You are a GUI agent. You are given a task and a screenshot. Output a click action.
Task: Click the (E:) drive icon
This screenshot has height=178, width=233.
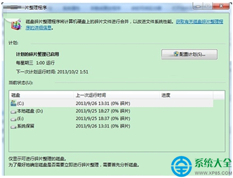click(x=13, y=119)
